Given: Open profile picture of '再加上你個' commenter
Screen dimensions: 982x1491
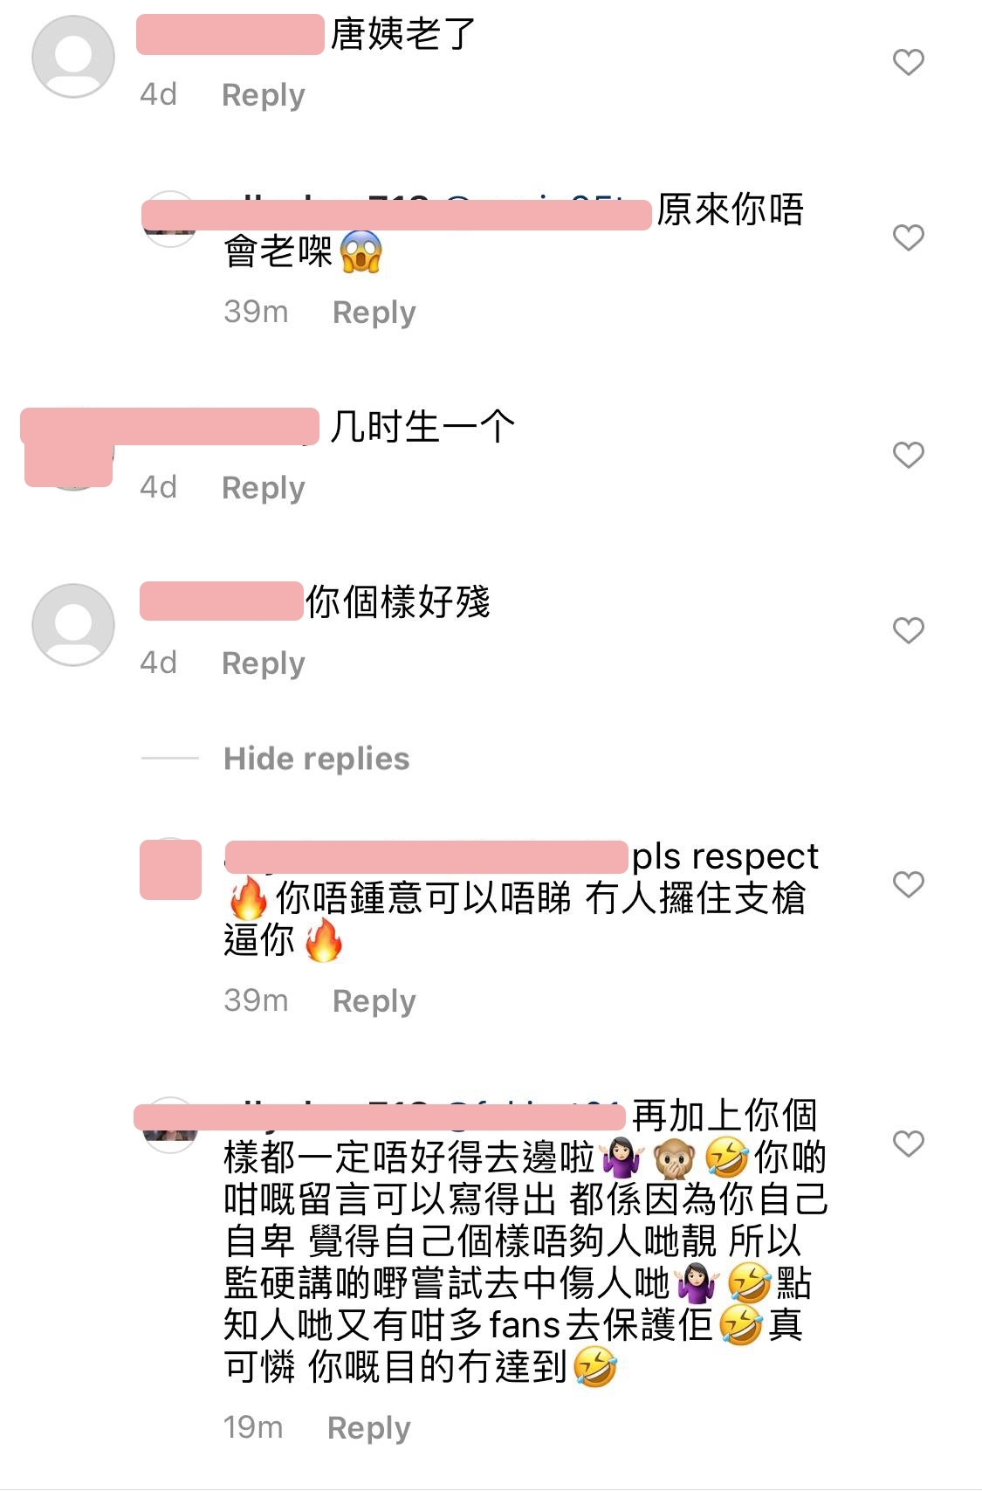Looking at the screenshot, I should click(169, 1124).
